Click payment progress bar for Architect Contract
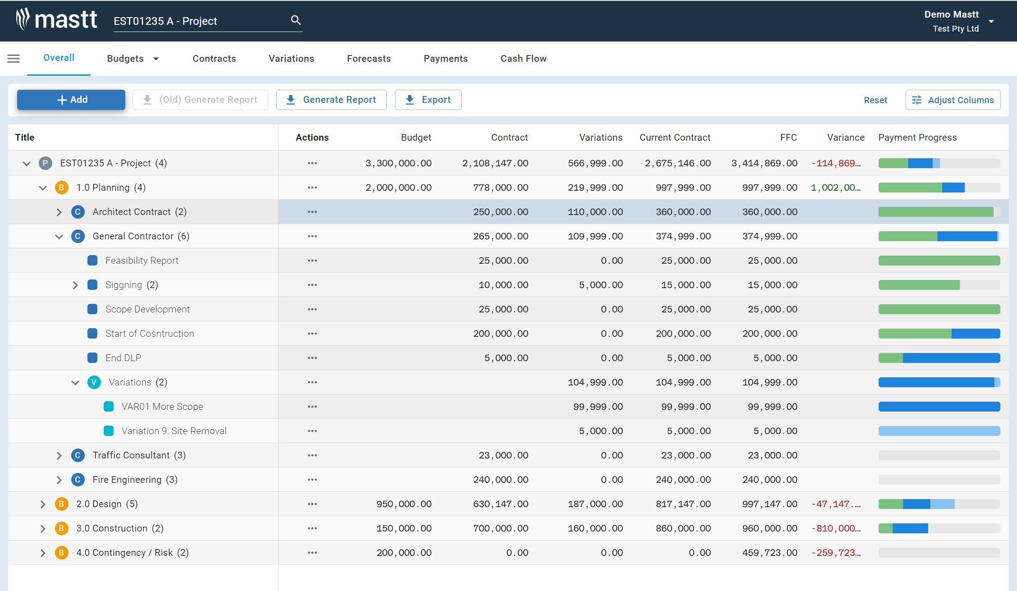This screenshot has height=591, width=1017. pyautogui.click(x=939, y=212)
